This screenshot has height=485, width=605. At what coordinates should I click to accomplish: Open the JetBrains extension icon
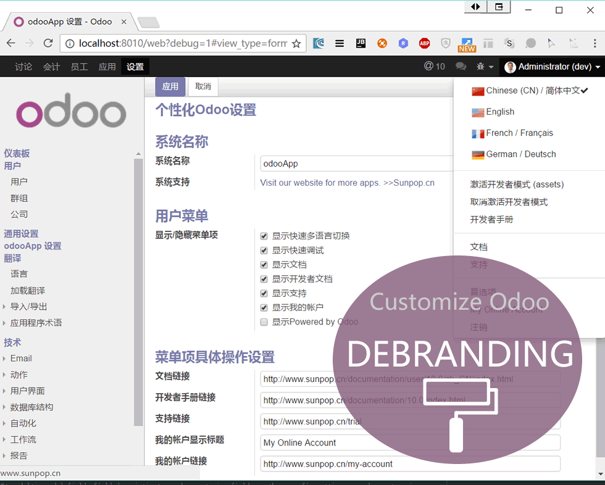361,43
